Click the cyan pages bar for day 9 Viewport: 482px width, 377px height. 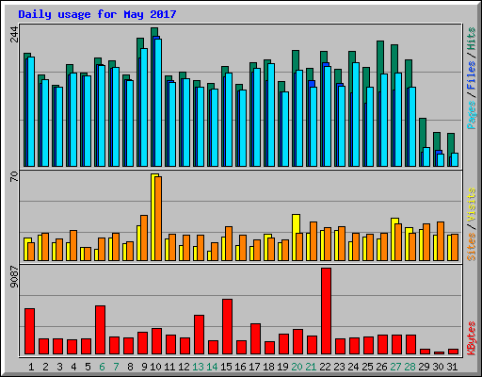[x=144, y=107]
